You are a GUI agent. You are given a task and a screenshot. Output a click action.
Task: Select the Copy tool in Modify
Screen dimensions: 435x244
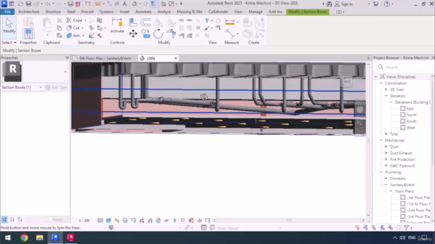click(x=145, y=34)
